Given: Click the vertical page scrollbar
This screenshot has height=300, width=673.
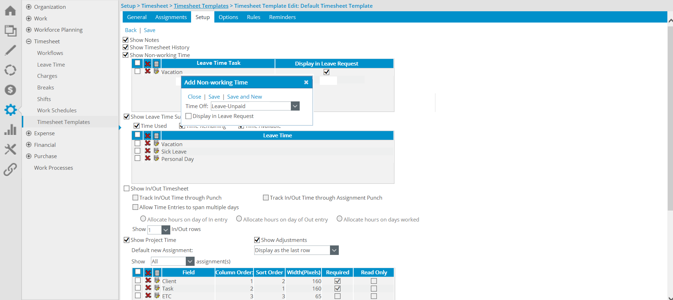Looking at the screenshot, I should [x=670, y=118].
